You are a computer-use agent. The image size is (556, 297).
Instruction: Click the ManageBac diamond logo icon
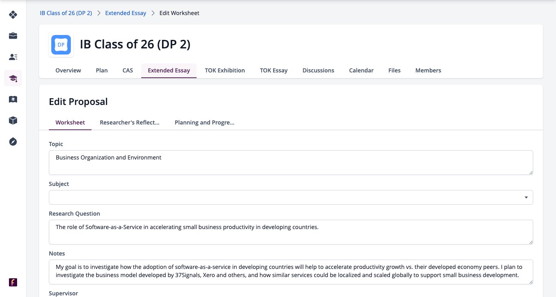(x=13, y=15)
